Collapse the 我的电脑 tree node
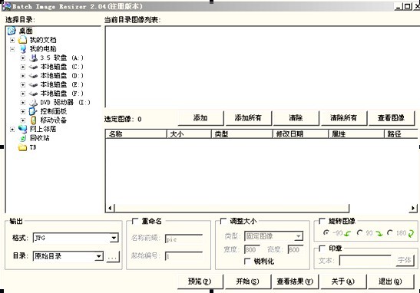The width and height of the screenshot is (420, 293). pyautogui.click(x=12, y=49)
